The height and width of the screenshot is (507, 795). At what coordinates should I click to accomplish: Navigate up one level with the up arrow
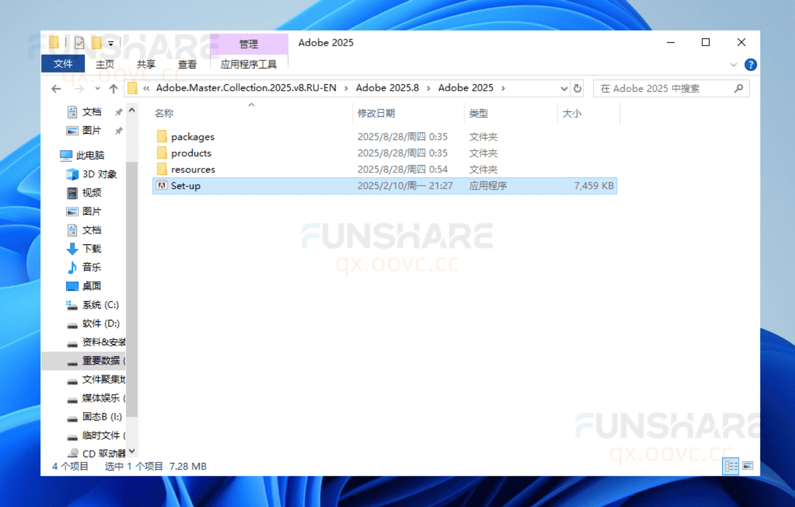pyautogui.click(x=113, y=89)
